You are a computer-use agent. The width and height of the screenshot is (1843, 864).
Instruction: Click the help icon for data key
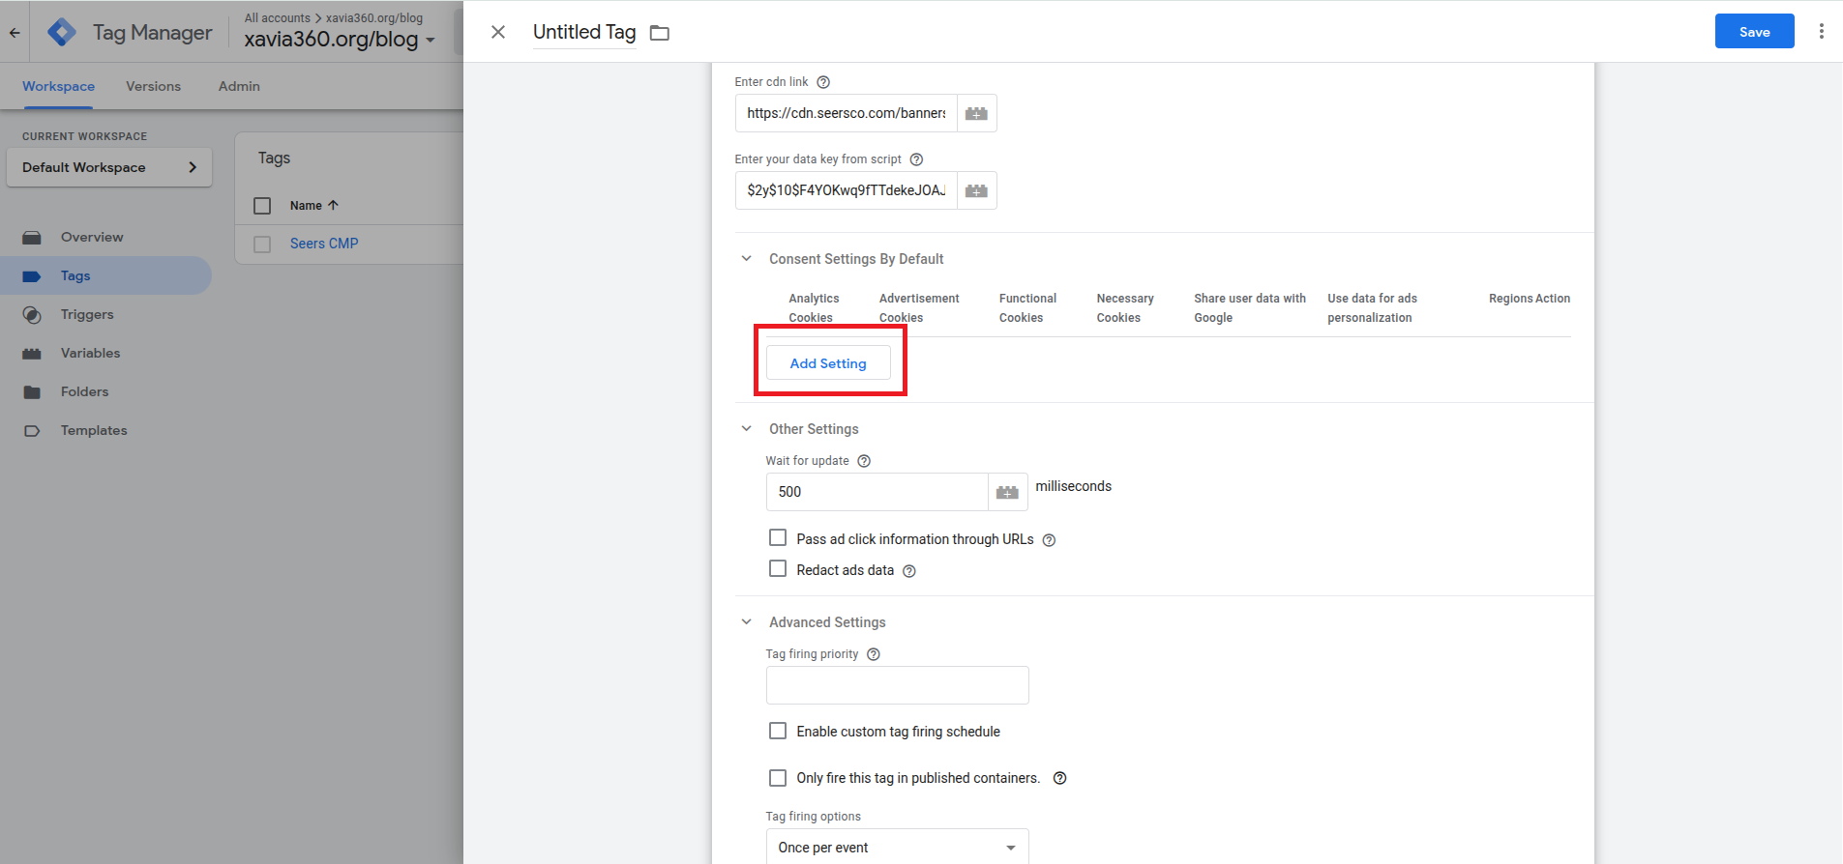pyautogui.click(x=916, y=159)
